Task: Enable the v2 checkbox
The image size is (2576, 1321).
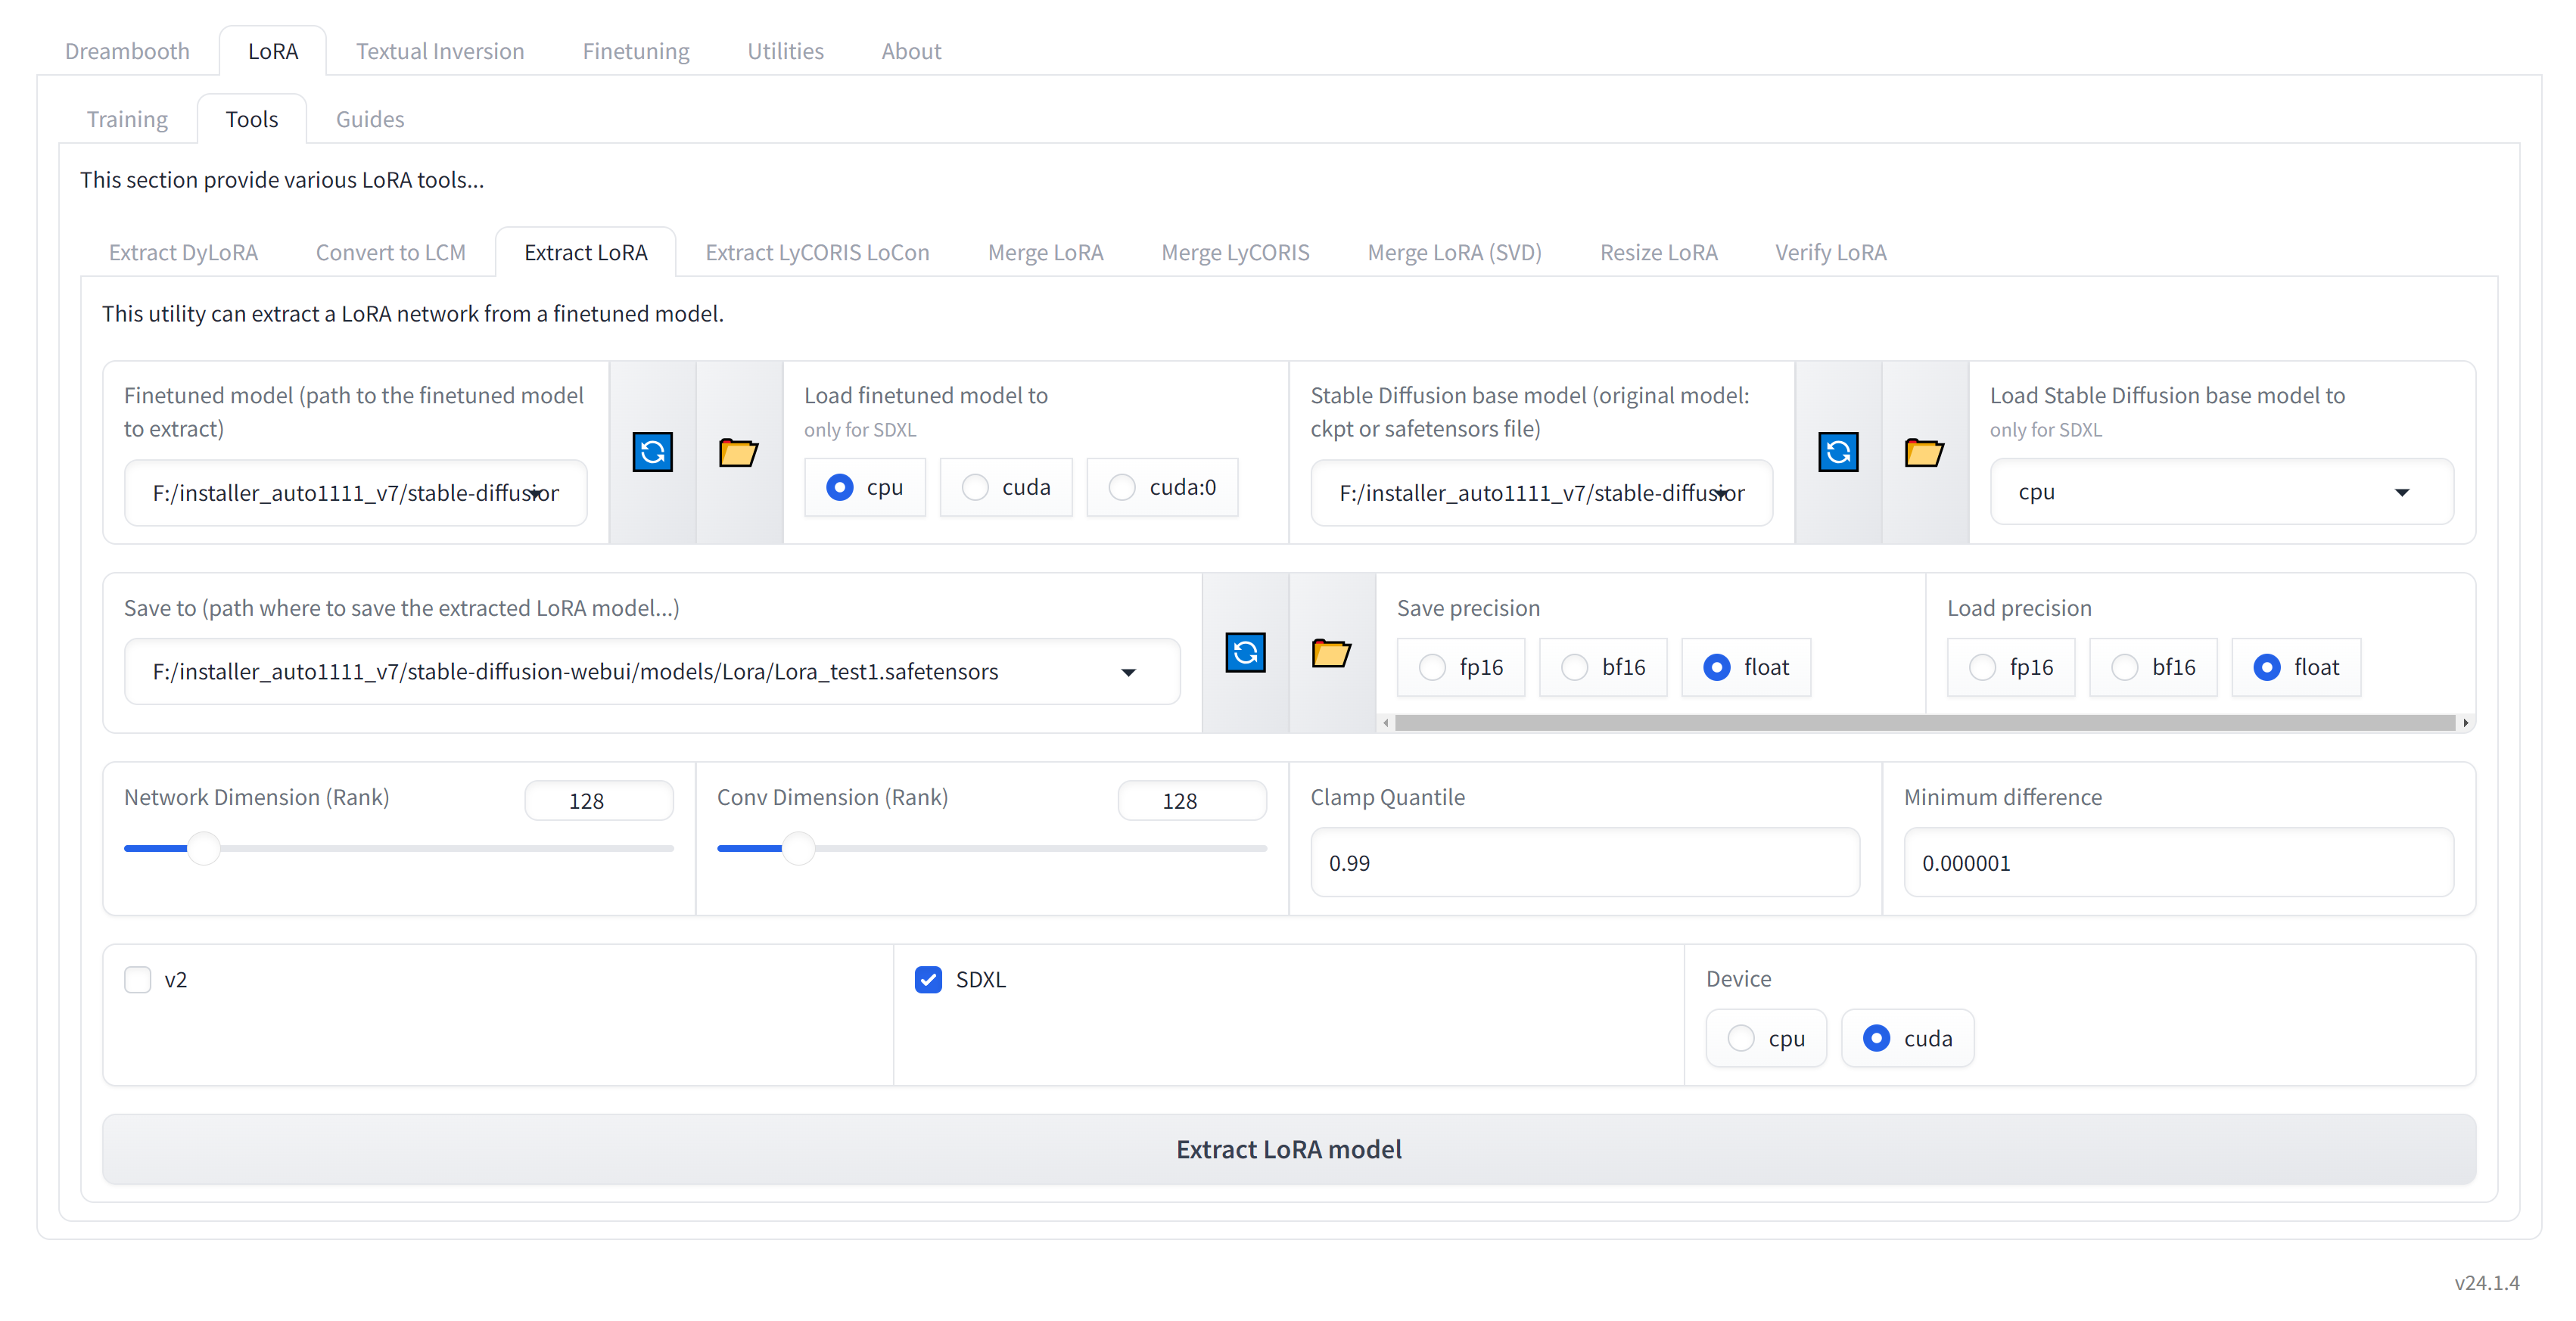Action: tap(137, 980)
